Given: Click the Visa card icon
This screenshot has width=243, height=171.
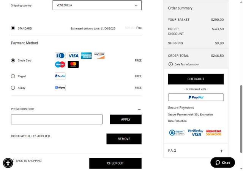Looking at the screenshot, I should click(73, 56).
